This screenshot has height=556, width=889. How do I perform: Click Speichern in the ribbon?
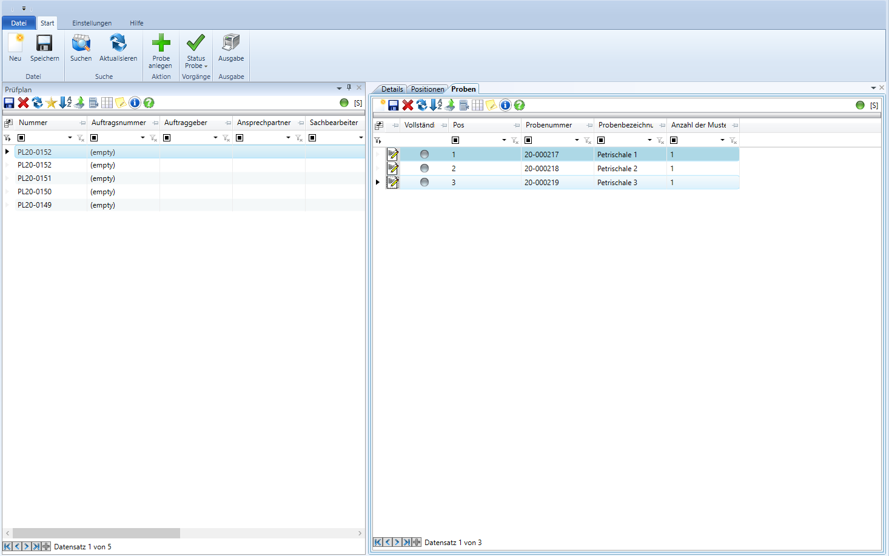point(44,48)
